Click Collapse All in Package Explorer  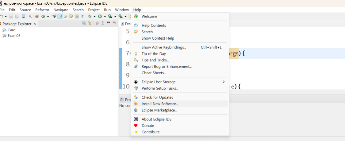[84, 23]
